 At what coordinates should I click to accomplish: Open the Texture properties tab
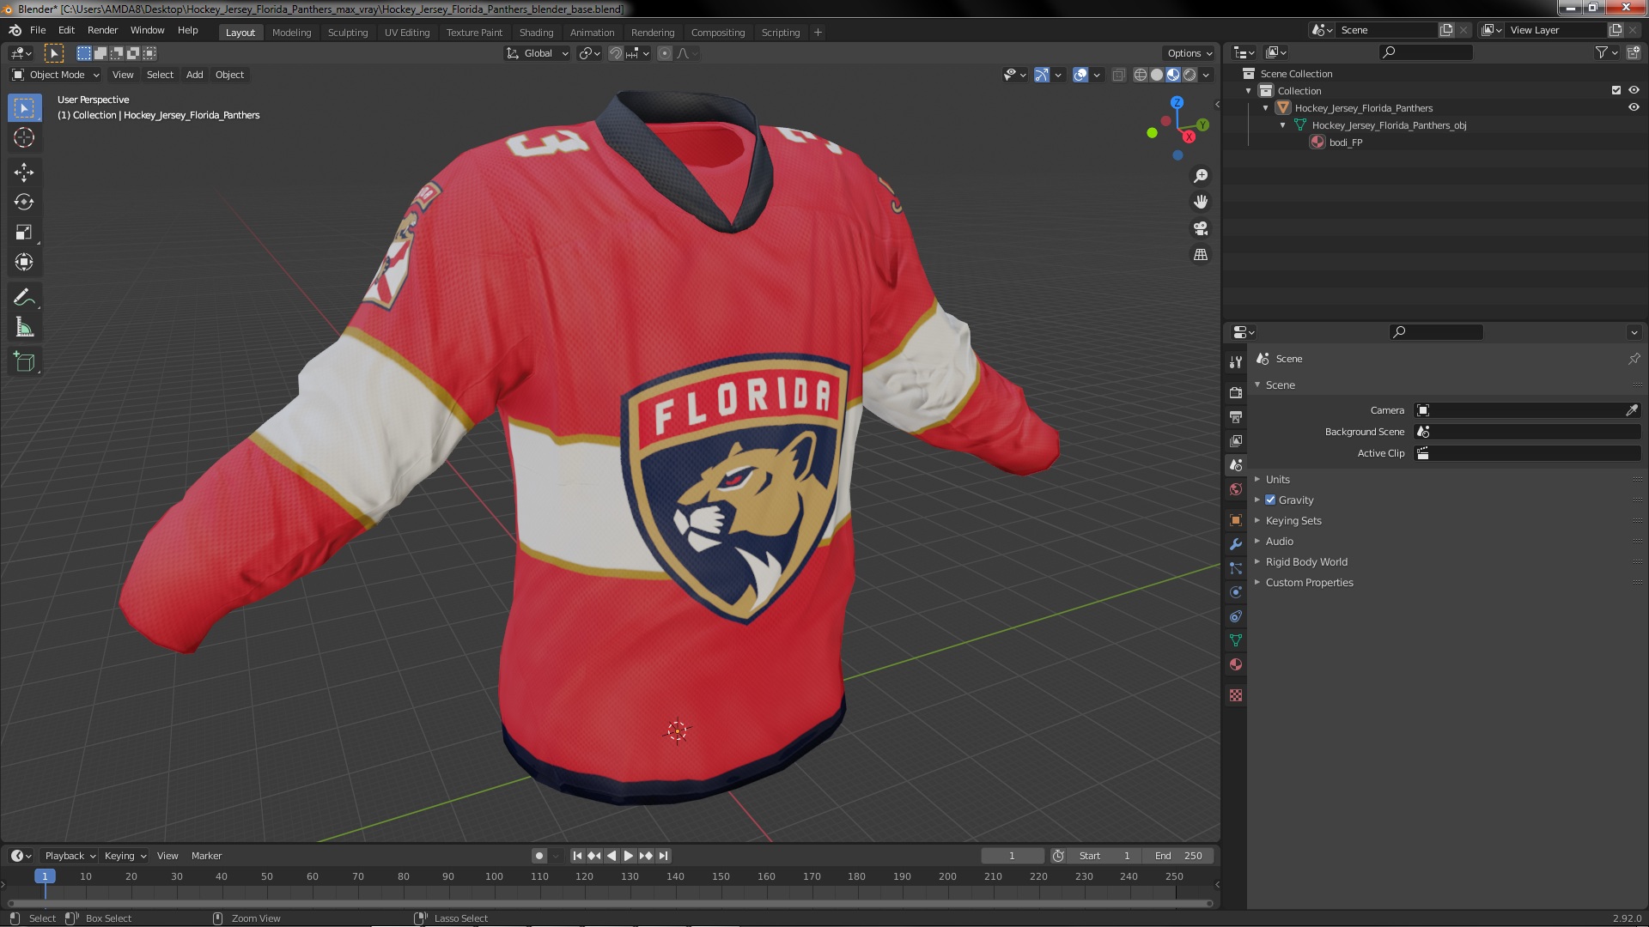1236,695
